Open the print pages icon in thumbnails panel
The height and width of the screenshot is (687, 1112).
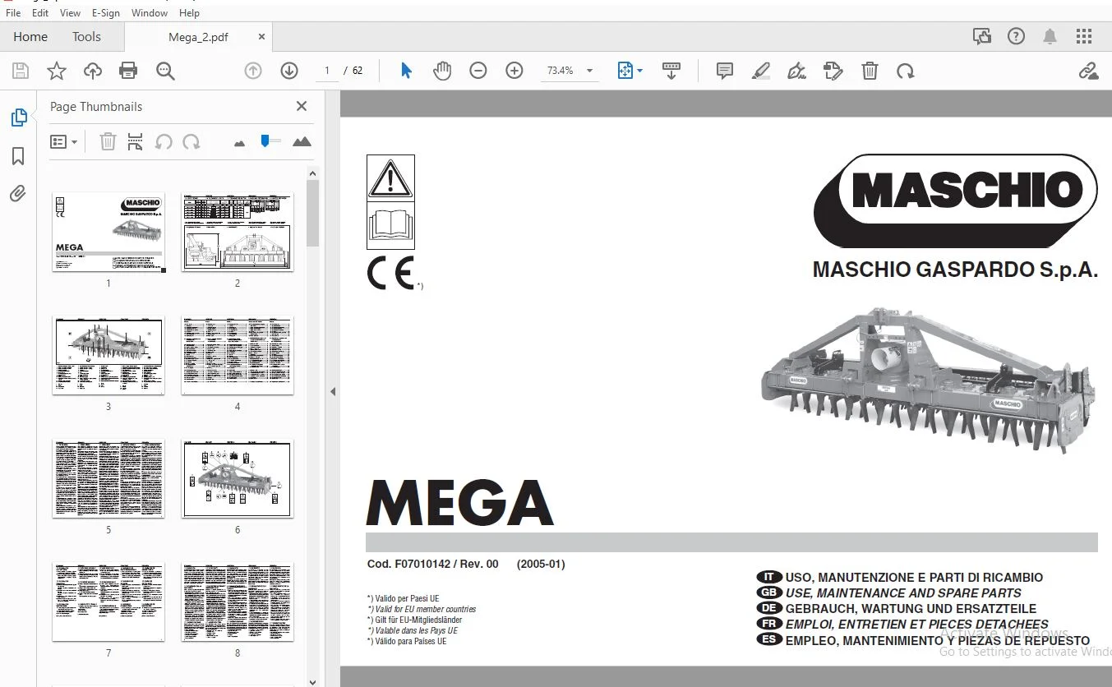coord(136,141)
